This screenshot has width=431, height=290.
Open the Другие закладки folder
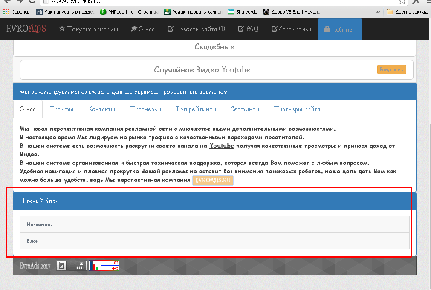[x=408, y=12]
